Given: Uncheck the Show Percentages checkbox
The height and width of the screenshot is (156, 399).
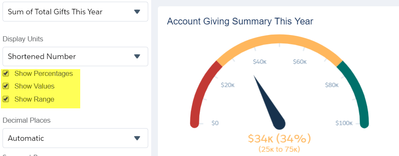Looking at the screenshot, I should point(5,73).
